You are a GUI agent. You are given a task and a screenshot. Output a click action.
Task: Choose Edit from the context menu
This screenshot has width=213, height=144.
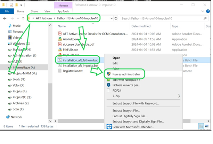115,63
